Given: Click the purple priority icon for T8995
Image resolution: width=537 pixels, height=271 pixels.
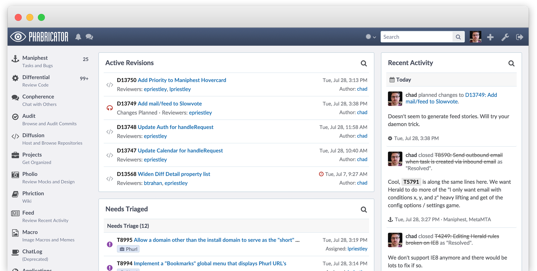Looking at the screenshot, I should point(110,244).
